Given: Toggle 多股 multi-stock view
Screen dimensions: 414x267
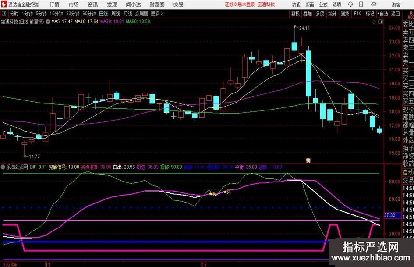Looking at the screenshot, I should (x=320, y=14).
